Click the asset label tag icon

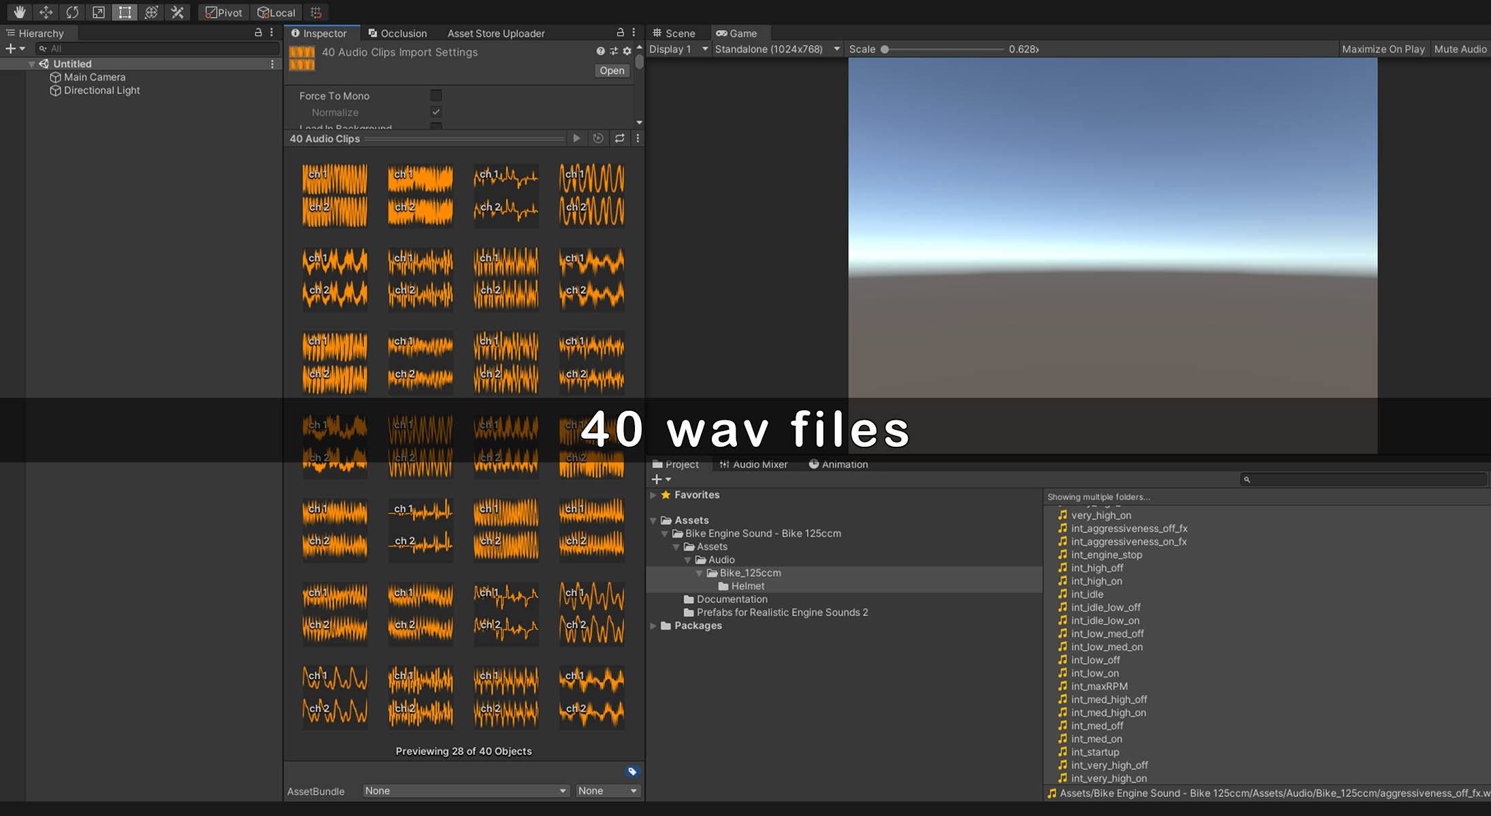(x=632, y=771)
